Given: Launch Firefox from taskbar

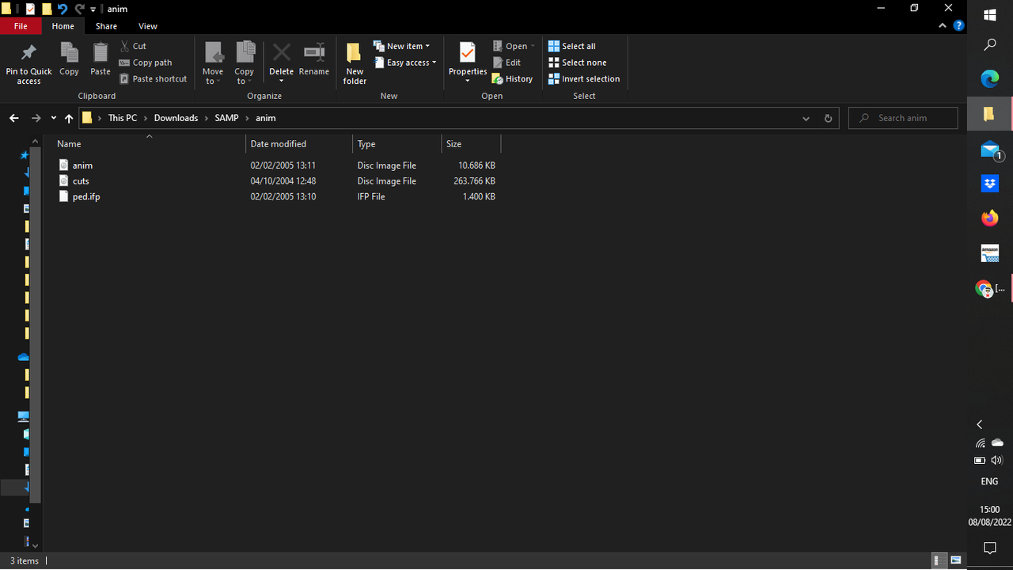Looking at the screenshot, I should pyautogui.click(x=990, y=218).
